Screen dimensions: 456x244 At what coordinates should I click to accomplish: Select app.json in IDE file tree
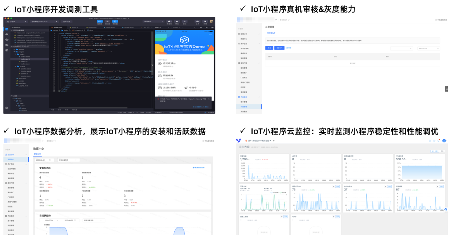[21, 83]
